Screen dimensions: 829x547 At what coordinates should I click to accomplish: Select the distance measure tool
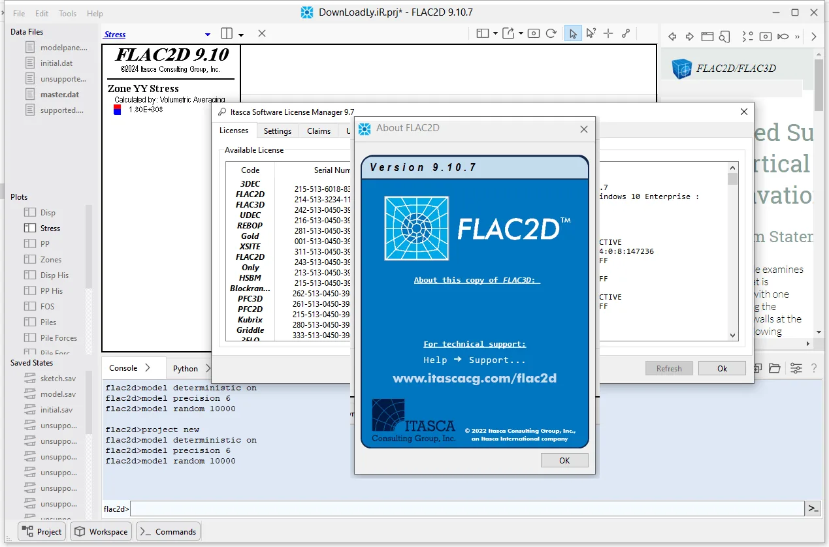pyautogui.click(x=626, y=33)
